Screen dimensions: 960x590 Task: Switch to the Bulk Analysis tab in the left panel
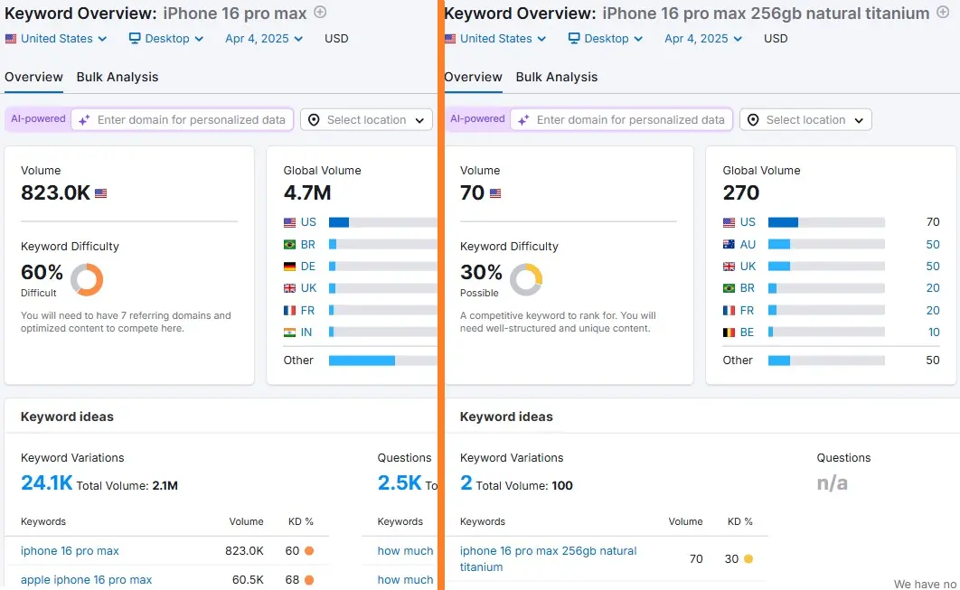[118, 77]
